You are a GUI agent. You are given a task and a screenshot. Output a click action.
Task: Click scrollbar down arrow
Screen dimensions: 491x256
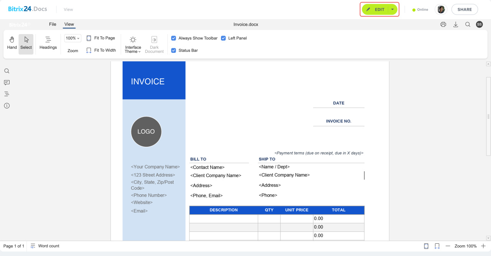pyautogui.click(x=488, y=238)
